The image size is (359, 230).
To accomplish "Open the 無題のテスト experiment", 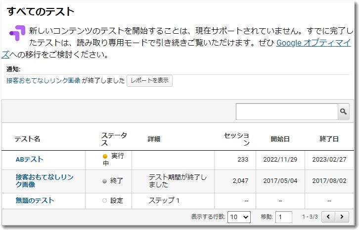I will point(35,201).
